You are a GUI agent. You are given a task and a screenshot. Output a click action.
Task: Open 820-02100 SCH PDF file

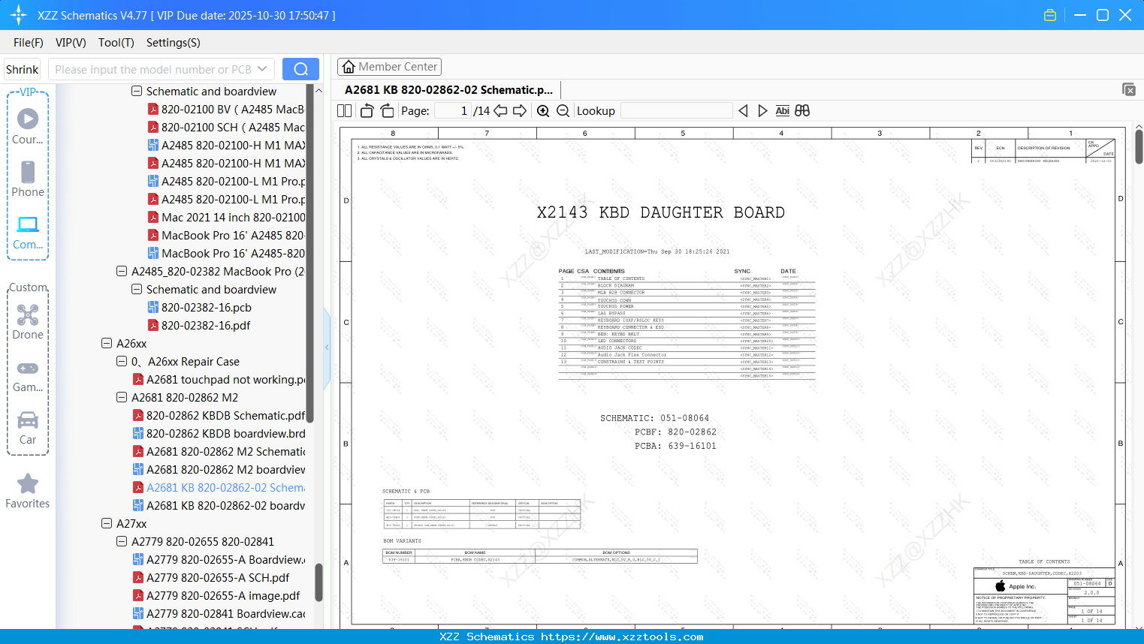(225, 128)
